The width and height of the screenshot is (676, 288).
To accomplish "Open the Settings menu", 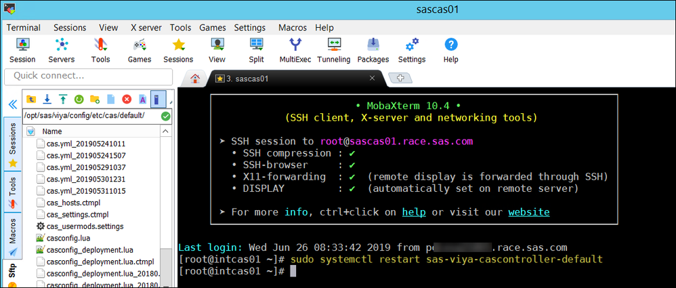I will click(x=250, y=28).
